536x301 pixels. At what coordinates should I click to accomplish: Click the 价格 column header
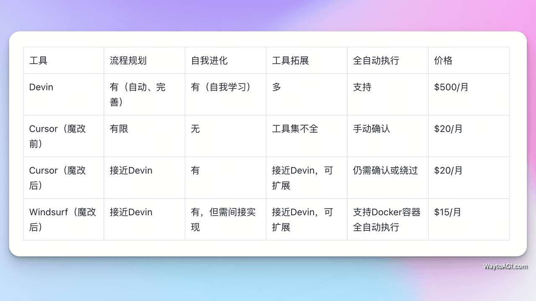469,60
